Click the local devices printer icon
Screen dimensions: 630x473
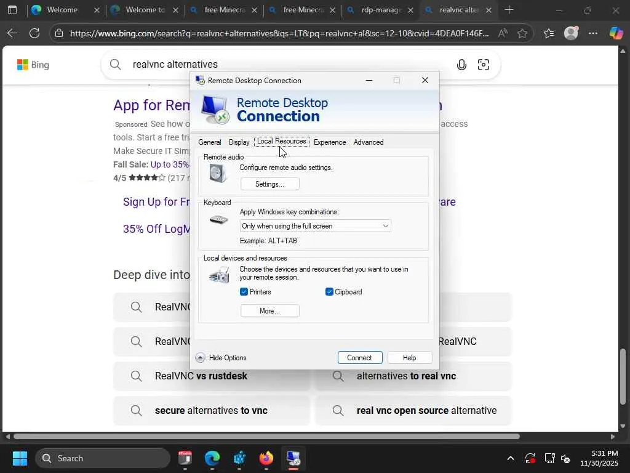pos(220,275)
